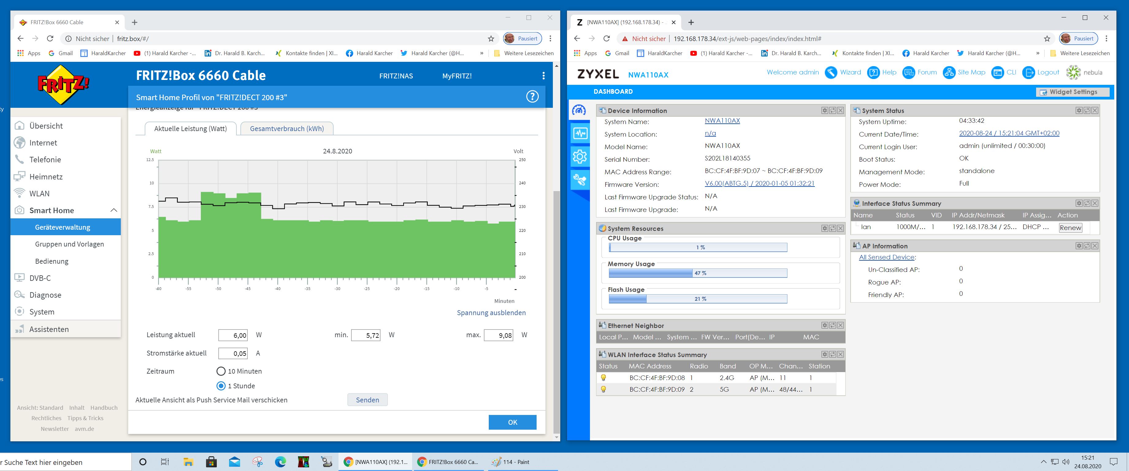Screen dimensions: 1129x471
Task: Open the CLI console icon
Action: pyautogui.click(x=997, y=73)
